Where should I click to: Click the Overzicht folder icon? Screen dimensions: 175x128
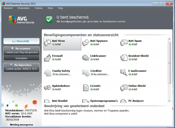point(14,41)
